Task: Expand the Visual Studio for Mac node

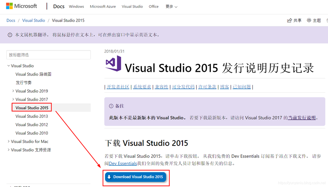Action: click(9, 141)
